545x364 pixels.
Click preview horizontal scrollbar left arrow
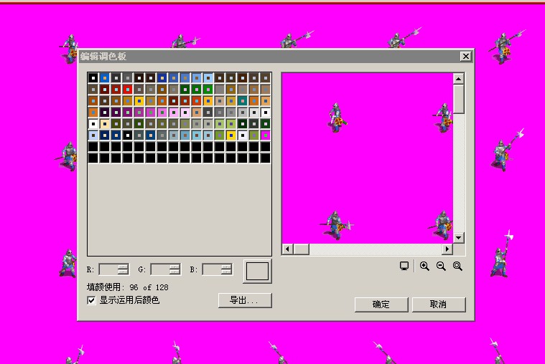click(287, 249)
